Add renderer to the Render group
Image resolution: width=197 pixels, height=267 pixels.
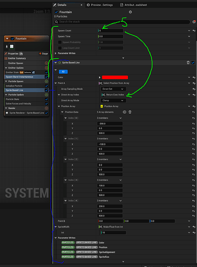click(47, 108)
